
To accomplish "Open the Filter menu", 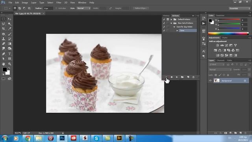I will 59,3.
